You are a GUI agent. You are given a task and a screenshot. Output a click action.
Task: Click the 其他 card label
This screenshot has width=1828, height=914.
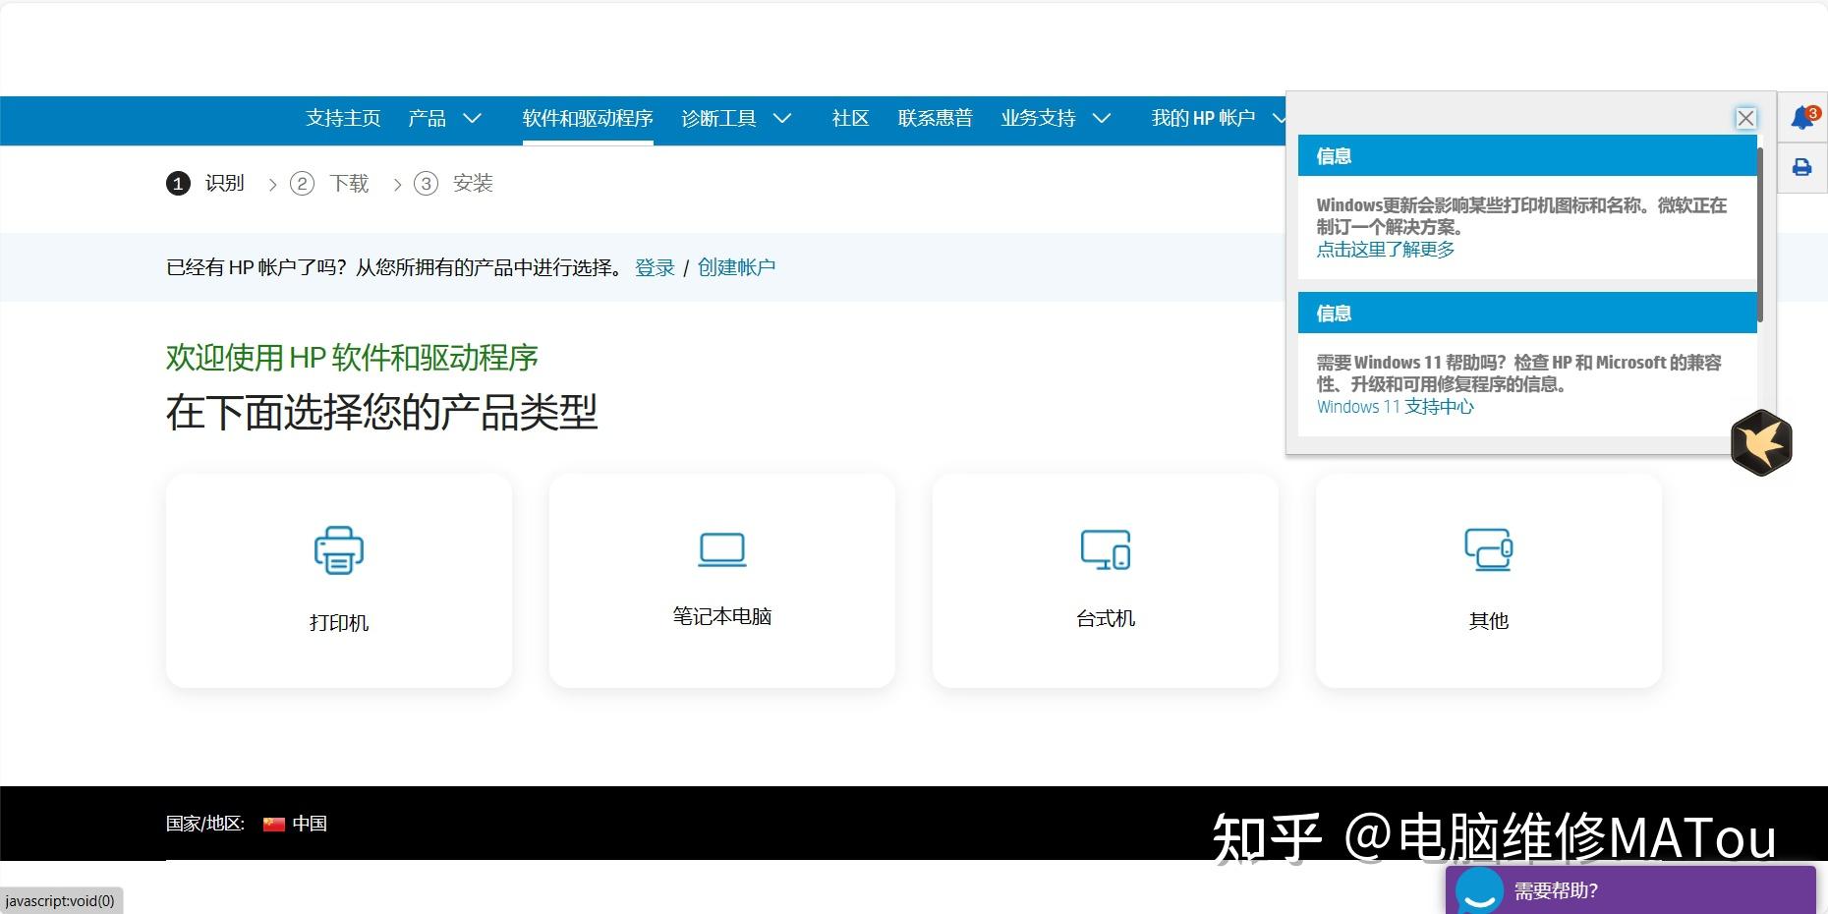coord(1489,621)
